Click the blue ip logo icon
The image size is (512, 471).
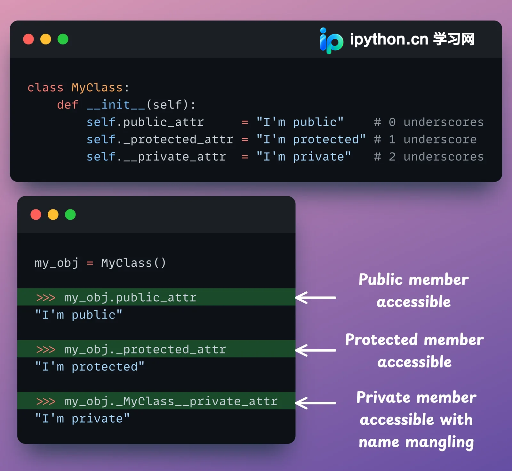tap(332, 41)
